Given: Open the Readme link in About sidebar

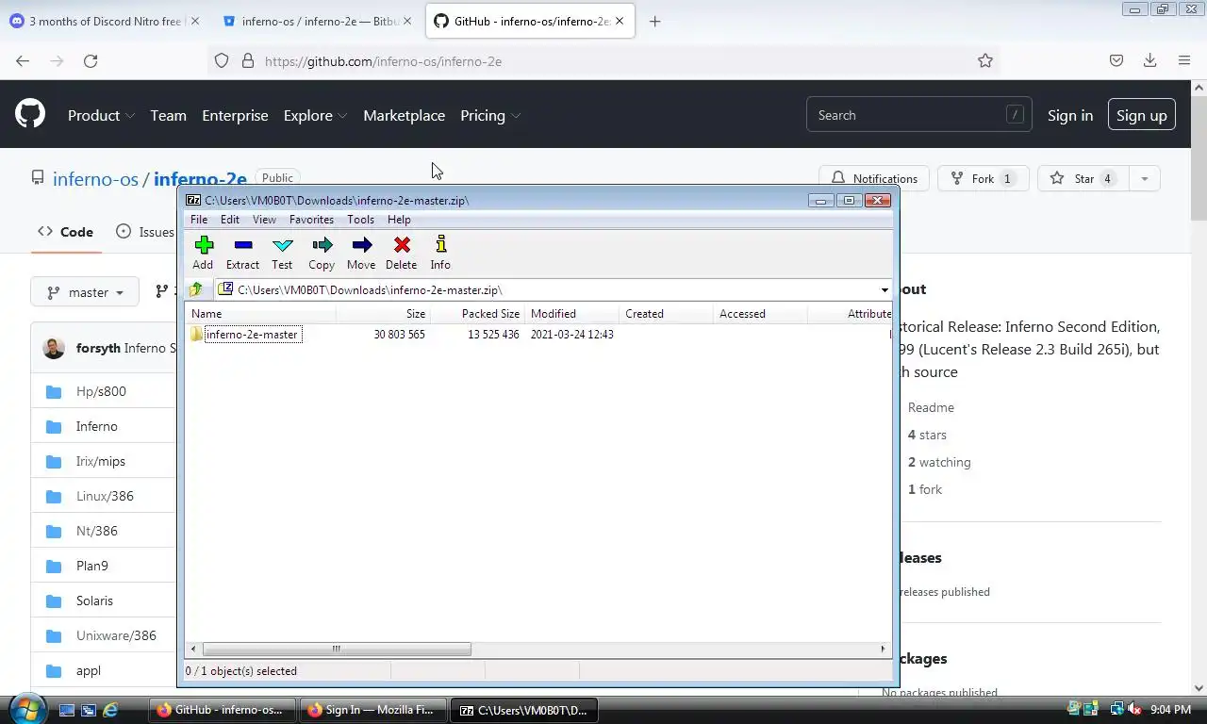Looking at the screenshot, I should tap(931, 407).
